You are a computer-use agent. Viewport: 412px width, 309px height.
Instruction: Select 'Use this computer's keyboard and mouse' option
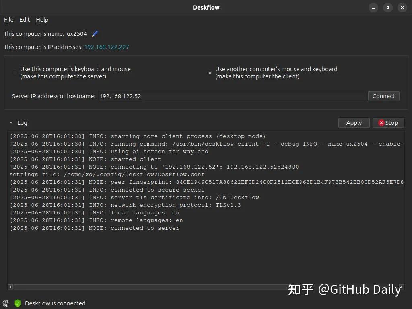tap(15, 73)
